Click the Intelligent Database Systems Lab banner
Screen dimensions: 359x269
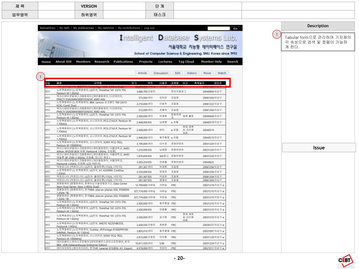(140, 44)
